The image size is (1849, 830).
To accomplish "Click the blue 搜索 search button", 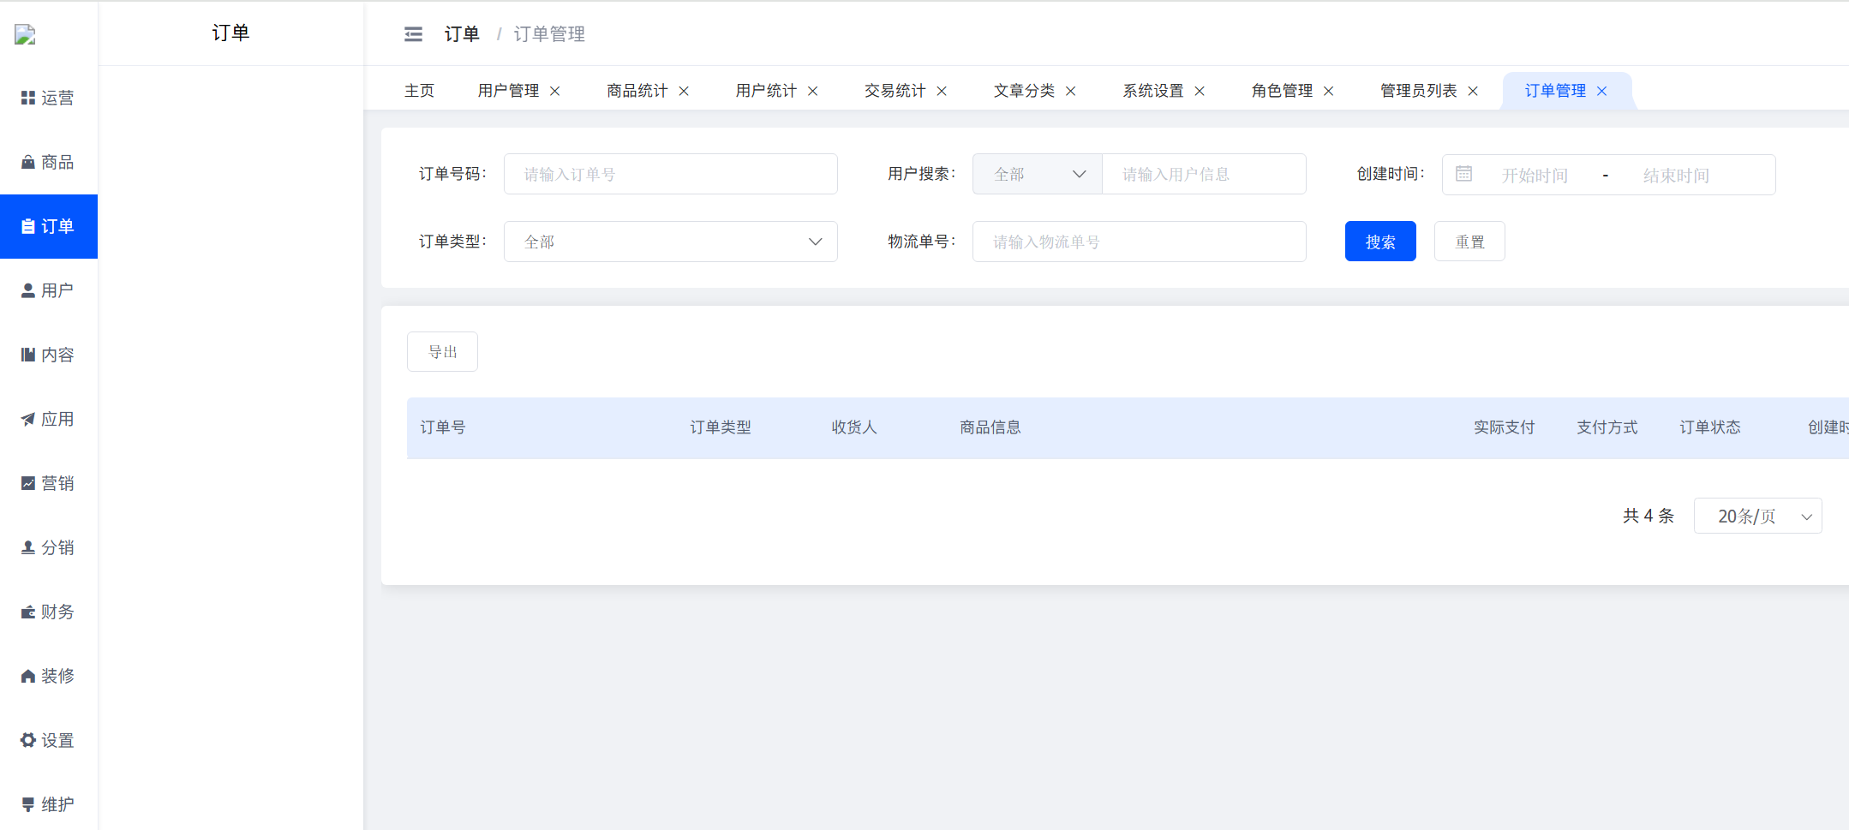I will pos(1379,242).
